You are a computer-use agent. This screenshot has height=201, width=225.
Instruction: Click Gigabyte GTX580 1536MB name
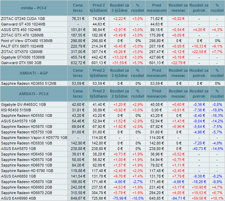pos(23,58)
